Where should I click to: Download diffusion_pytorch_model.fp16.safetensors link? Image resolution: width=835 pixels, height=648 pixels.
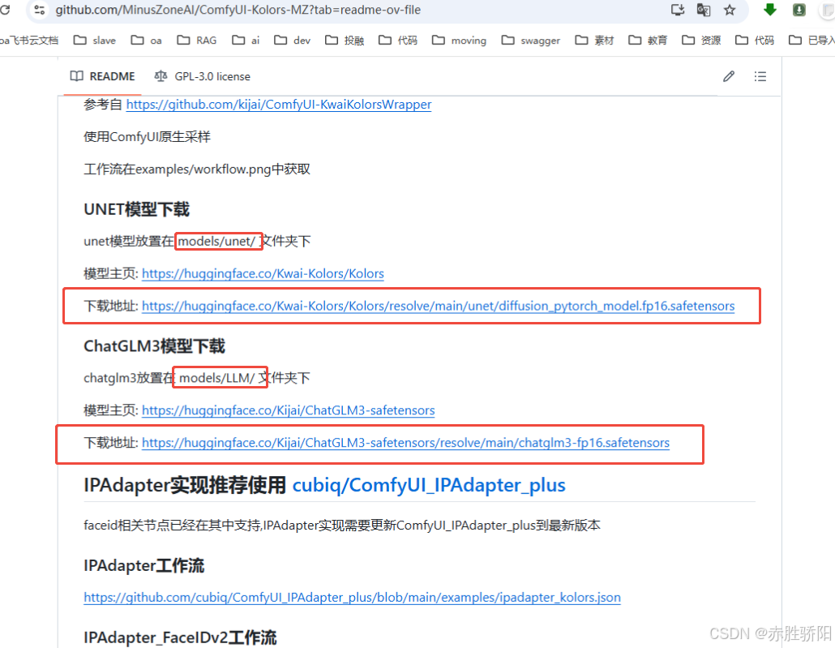point(439,306)
